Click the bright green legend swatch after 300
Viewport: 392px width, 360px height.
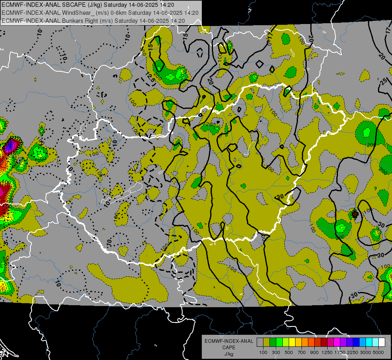pos(279,342)
